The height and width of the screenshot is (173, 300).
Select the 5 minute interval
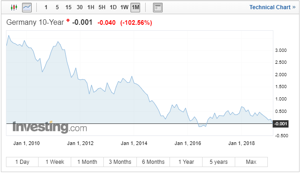point(57,7)
